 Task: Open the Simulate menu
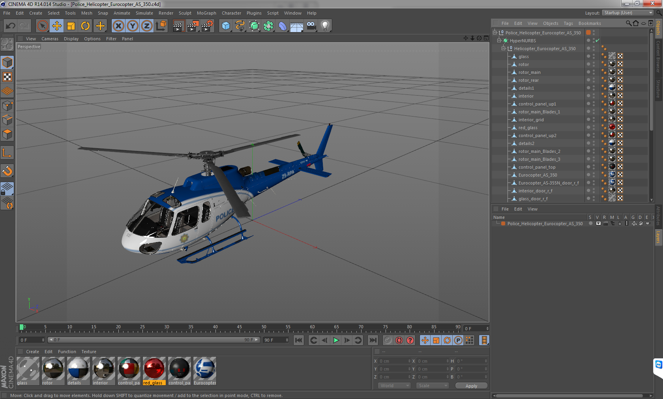(x=144, y=13)
